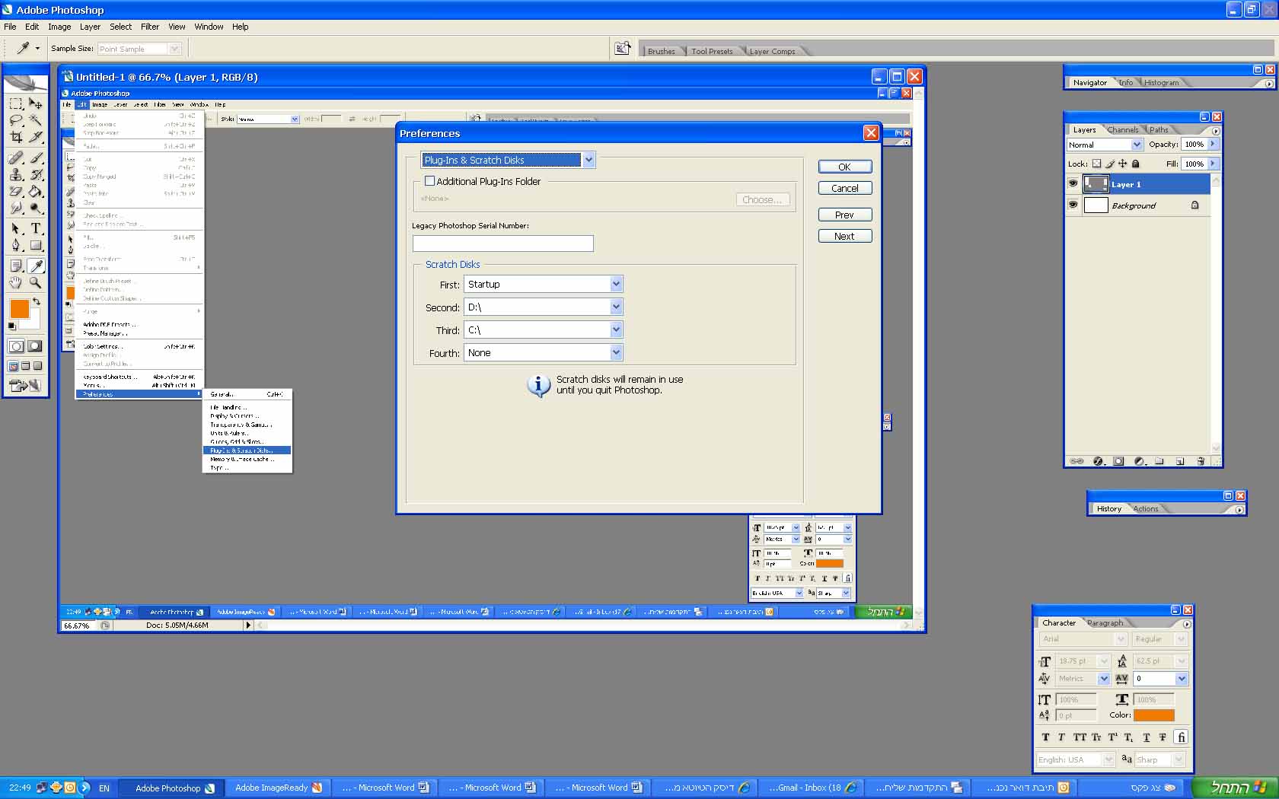Expand the Opacity slider arrow

coord(1213,144)
